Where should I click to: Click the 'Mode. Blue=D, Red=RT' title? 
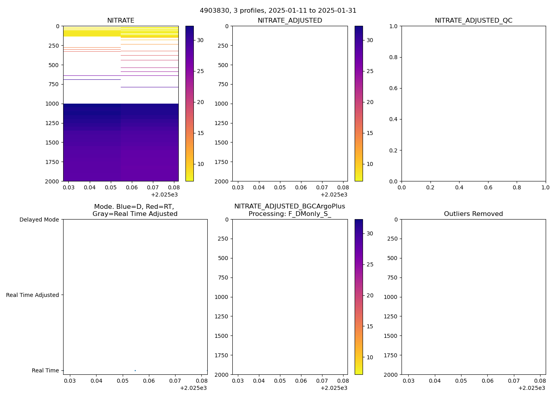point(135,210)
